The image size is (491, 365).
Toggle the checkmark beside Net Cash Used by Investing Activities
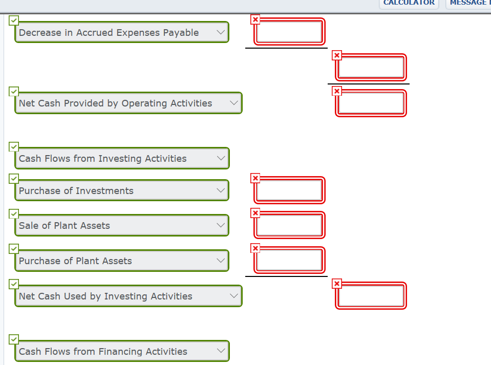point(14,284)
